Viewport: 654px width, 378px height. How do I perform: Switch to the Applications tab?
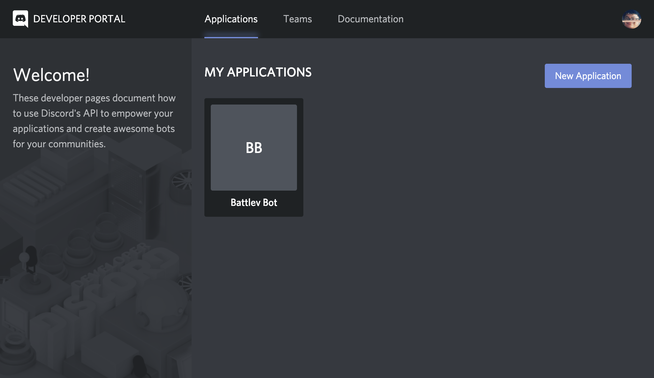(231, 19)
